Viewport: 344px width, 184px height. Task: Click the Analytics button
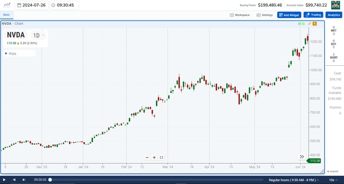point(334,15)
